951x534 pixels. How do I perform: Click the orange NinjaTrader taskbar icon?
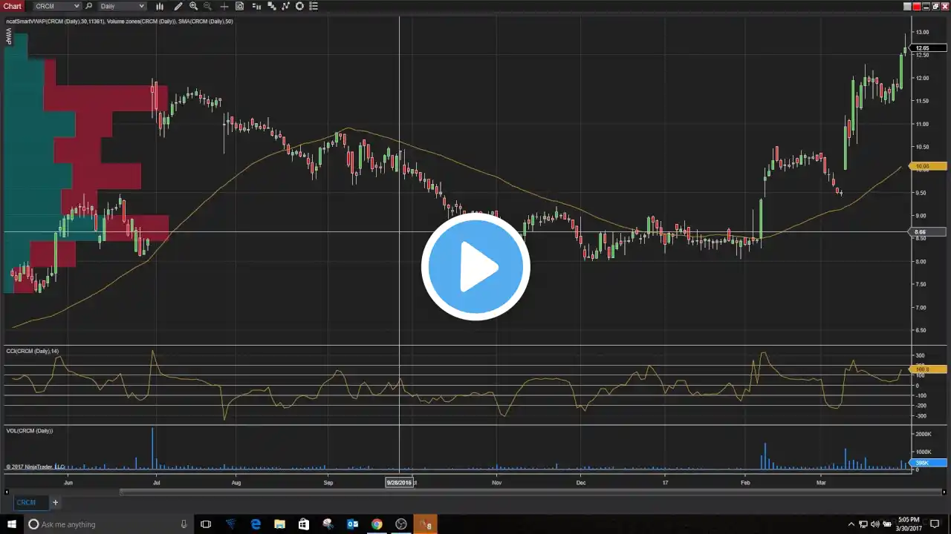[425, 524]
